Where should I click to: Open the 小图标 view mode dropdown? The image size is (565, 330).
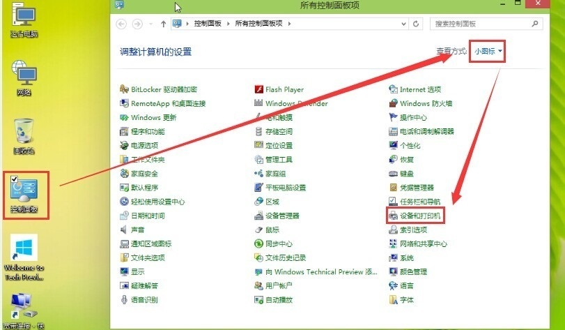click(x=488, y=51)
